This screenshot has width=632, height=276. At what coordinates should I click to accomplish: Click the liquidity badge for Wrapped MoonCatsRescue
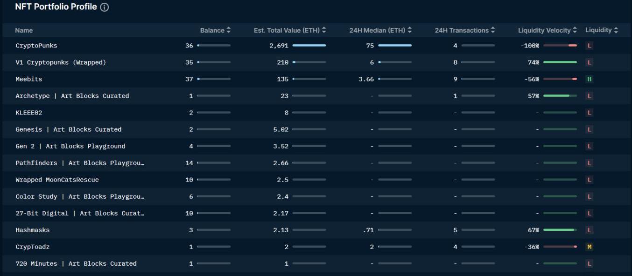point(589,180)
